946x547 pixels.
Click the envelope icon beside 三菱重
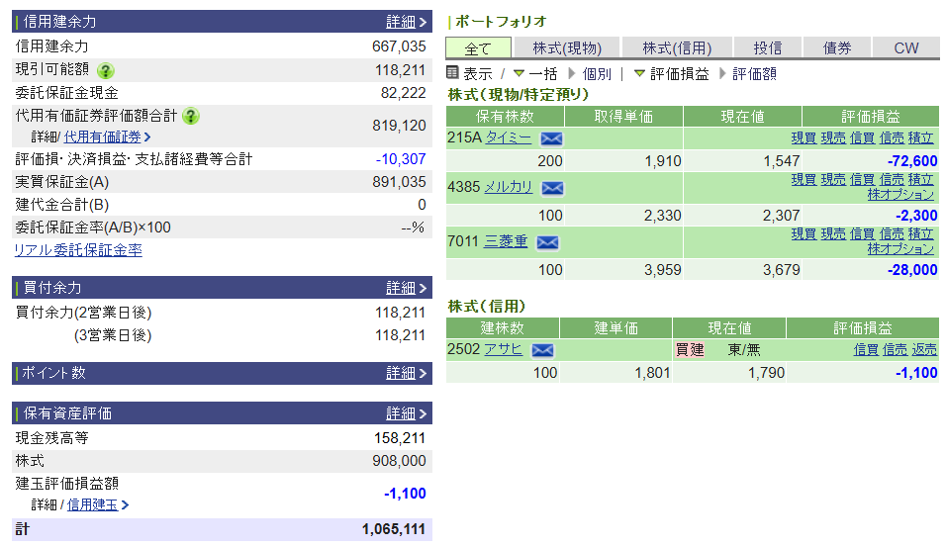(x=547, y=242)
